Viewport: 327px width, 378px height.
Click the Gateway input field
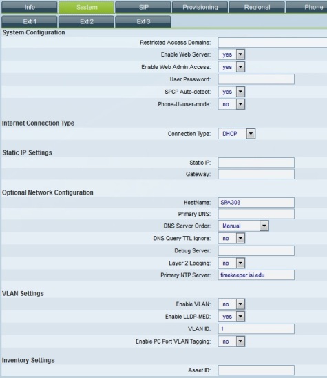point(256,174)
